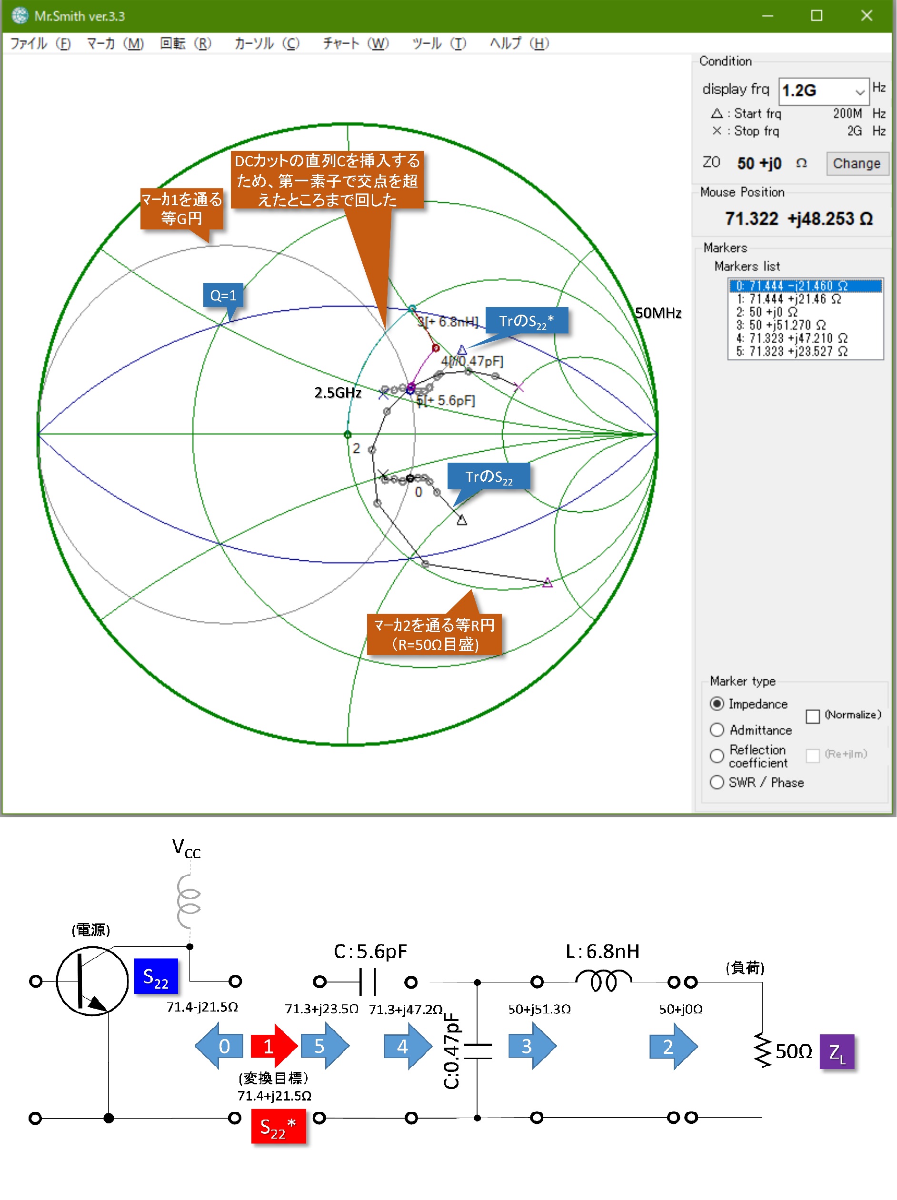Click marker 2 at the chart center

coord(348,435)
